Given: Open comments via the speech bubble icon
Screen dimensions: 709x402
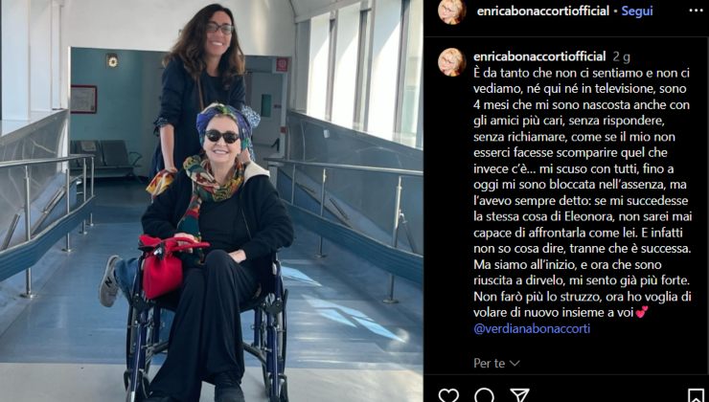Looking at the screenshot, I should pyautogui.click(x=484, y=395).
